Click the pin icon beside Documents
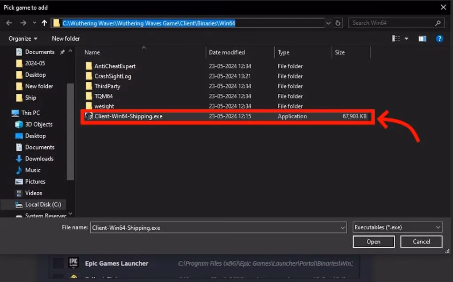453x282 pixels. pos(62,52)
